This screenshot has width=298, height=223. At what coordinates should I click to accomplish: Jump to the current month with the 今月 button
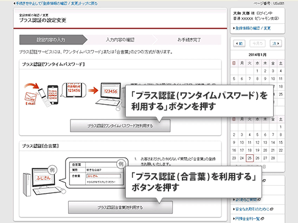click(x=257, y=43)
